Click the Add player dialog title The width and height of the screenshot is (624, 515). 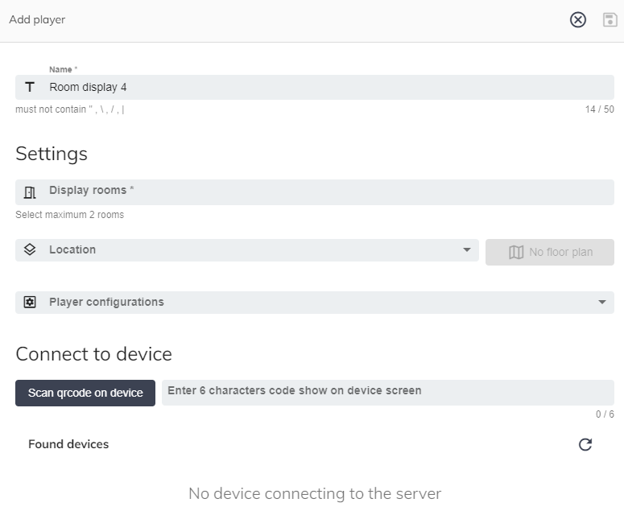[37, 20]
